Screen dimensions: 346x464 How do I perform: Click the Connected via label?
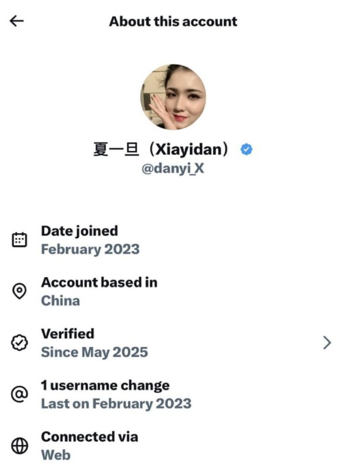(89, 437)
